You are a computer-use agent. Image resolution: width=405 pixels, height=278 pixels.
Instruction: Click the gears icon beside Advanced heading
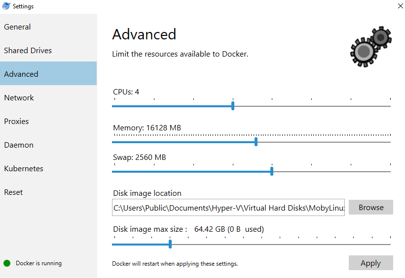371,47
